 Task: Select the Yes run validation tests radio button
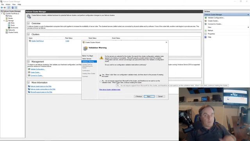click(100, 75)
